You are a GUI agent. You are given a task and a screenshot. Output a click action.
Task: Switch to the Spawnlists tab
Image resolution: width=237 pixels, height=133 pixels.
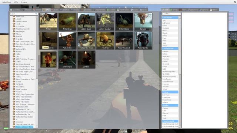click(15, 10)
